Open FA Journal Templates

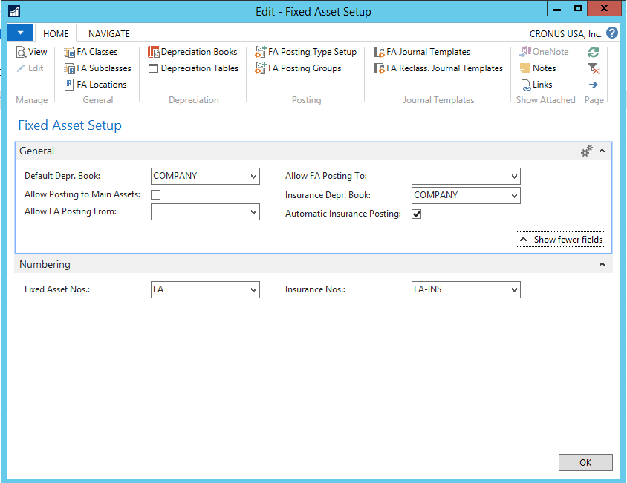pyautogui.click(x=425, y=52)
